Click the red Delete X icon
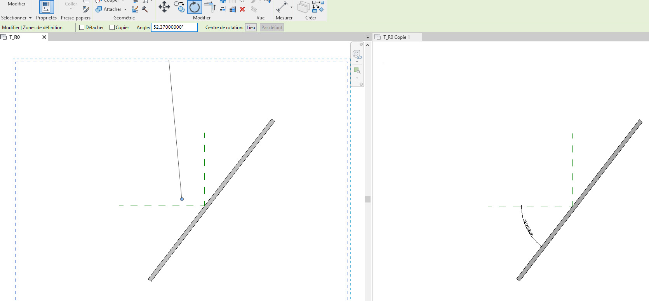649x301 pixels. (x=242, y=9)
